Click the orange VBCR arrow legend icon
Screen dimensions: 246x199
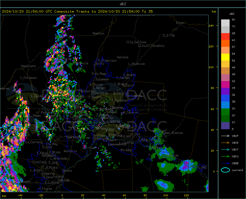point(225,143)
